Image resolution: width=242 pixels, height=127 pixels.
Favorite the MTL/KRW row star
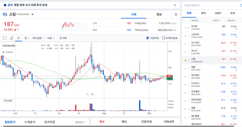(x=185, y=68)
